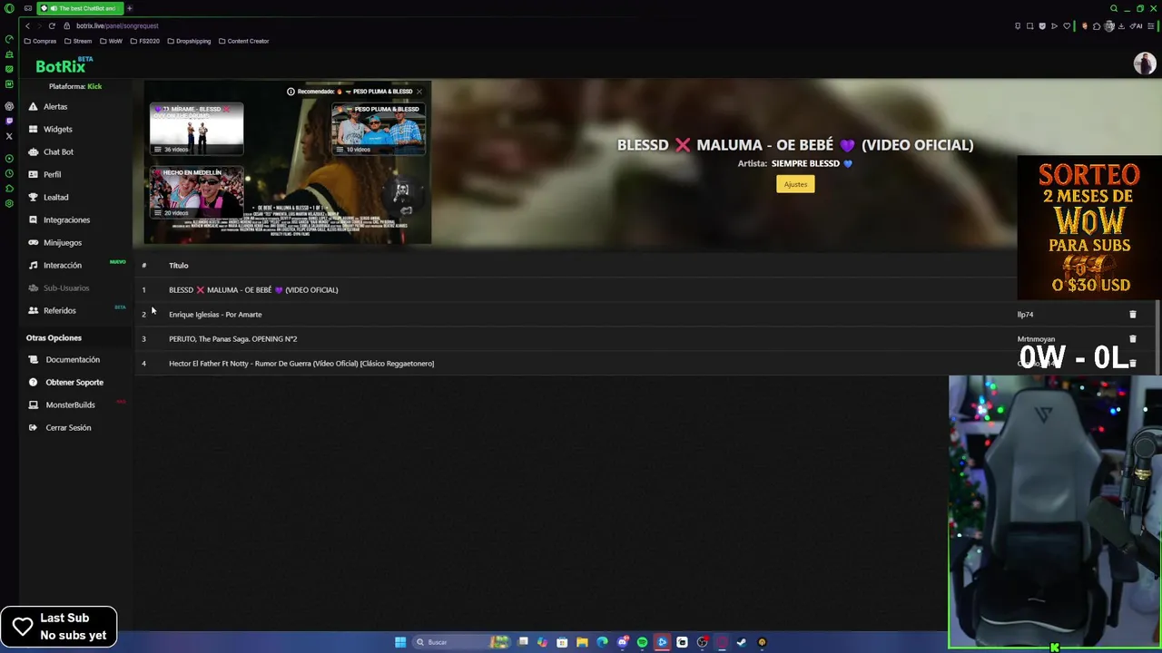The image size is (1162, 653).
Task: Open the Dropshipping bookmark folder
Action: click(189, 41)
